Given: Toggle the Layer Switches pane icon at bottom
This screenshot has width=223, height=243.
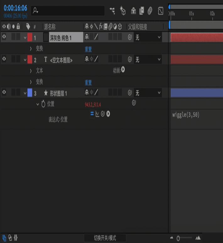Looking at the screenshot, I should pos(4,238).
